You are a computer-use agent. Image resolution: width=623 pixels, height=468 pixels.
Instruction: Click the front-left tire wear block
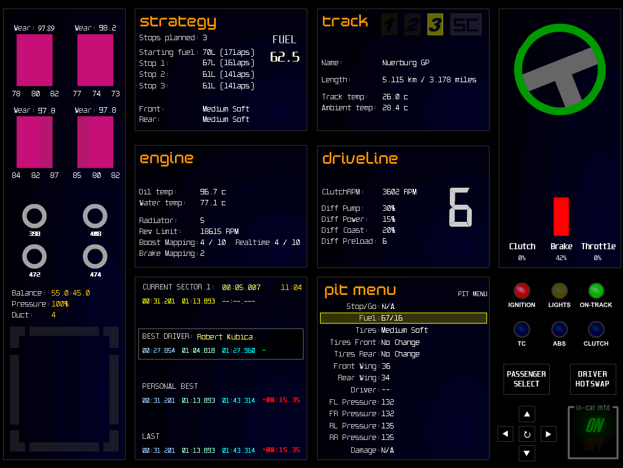point(35,60)
